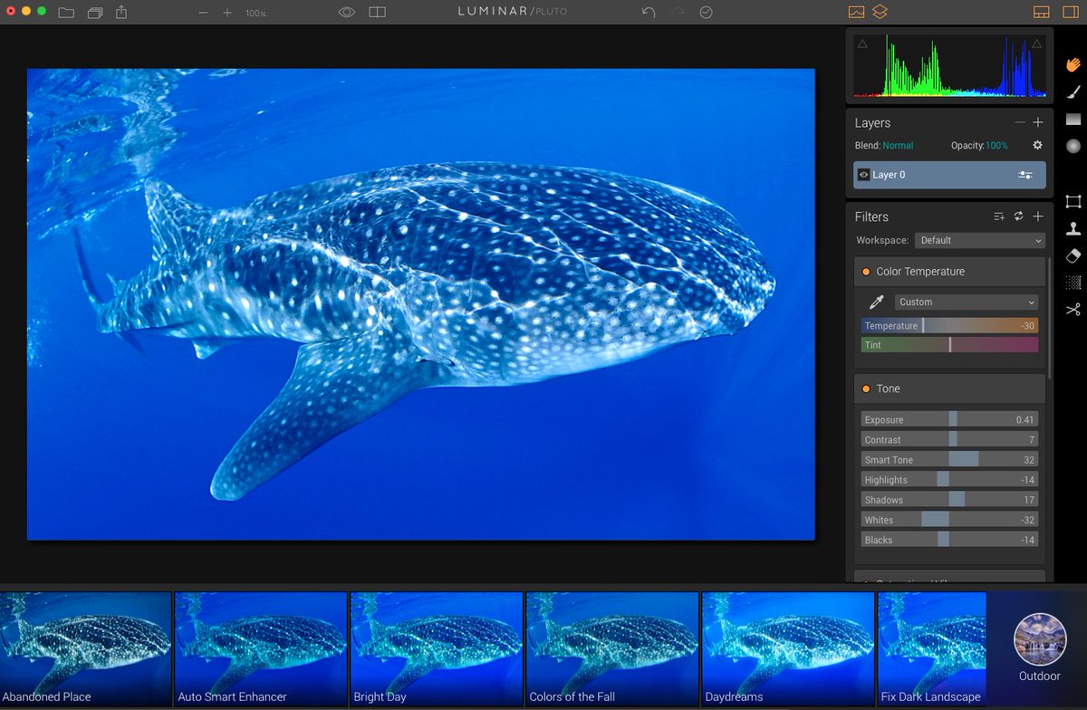Screen dimensions: 1087x710
Task: Open Blend mode Normal dropdown
Action: tap(898, 146)
